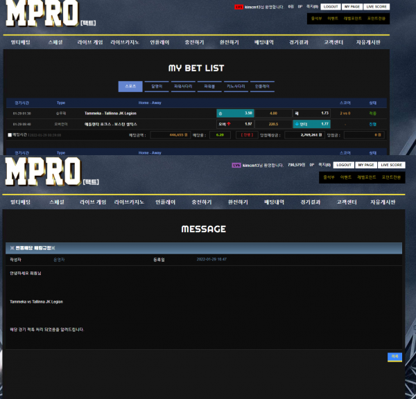Select the teal home odds 3.50 cell
The height and width of the screenshot is (399, 416).
(x=235, y=113)
